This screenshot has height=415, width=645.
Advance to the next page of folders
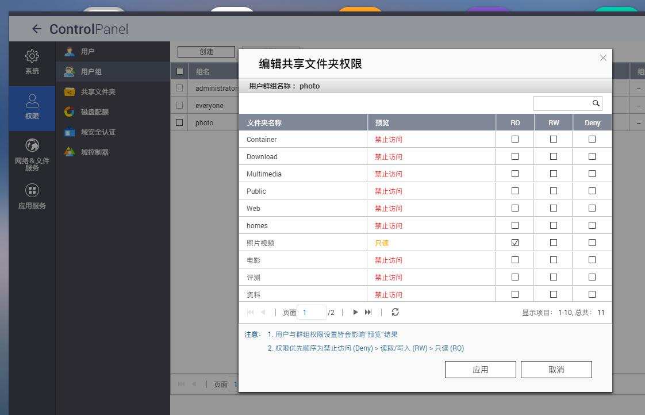point(355,312)
